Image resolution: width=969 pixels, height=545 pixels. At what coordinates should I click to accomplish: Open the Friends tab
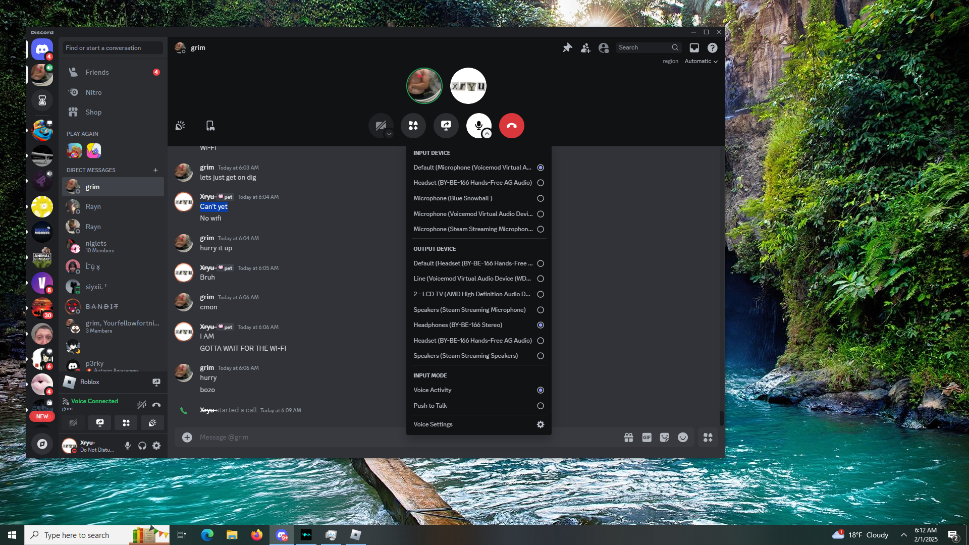(97, 72)
